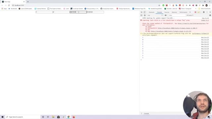Click the red error count badge
Viewport: 212px width, 119px height.
coord(196,12)
